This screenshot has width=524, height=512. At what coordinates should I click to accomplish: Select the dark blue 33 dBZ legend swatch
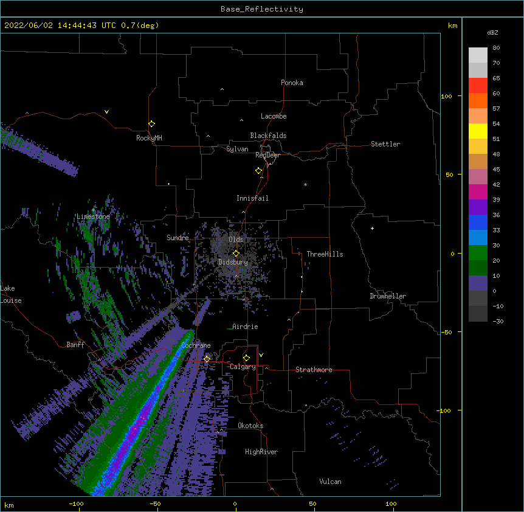click(x=478, y=222)
